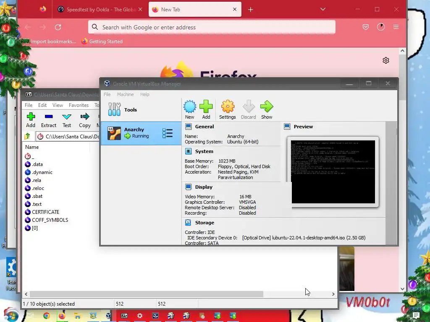The image size is (430, 322).
Task: Click the Anarchy VM preview thumbnail
Action: pyautogui.click(x=333, y=172)
